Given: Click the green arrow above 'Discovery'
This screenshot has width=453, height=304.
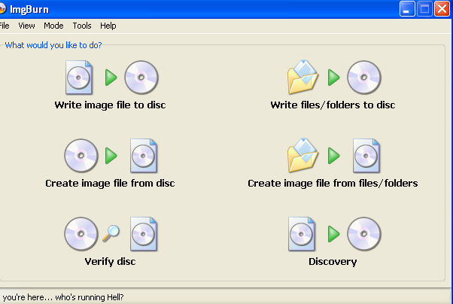Looking at the screenshot, I should 333,234.
